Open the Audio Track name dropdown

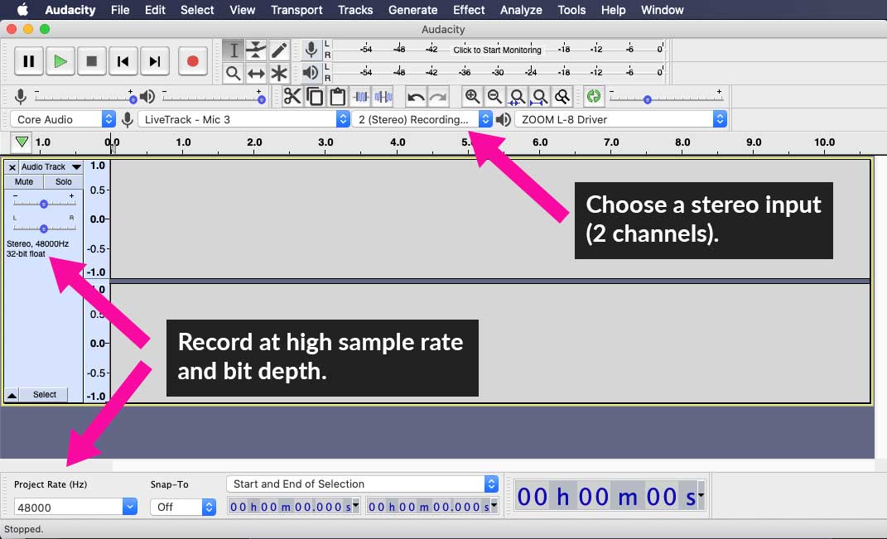(x=51, y=167)
